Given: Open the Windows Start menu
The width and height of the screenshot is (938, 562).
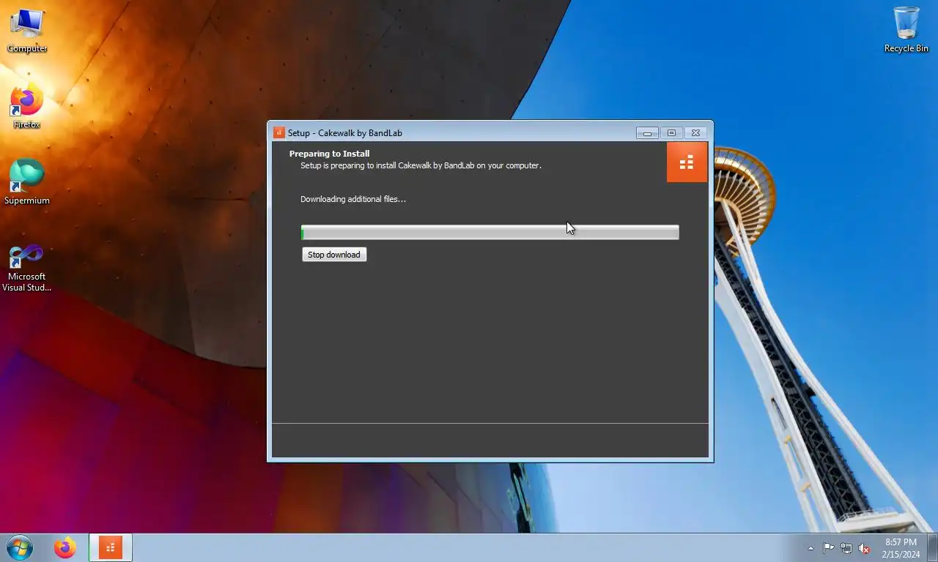Looking at the screenshot, I should click(20, 547).
